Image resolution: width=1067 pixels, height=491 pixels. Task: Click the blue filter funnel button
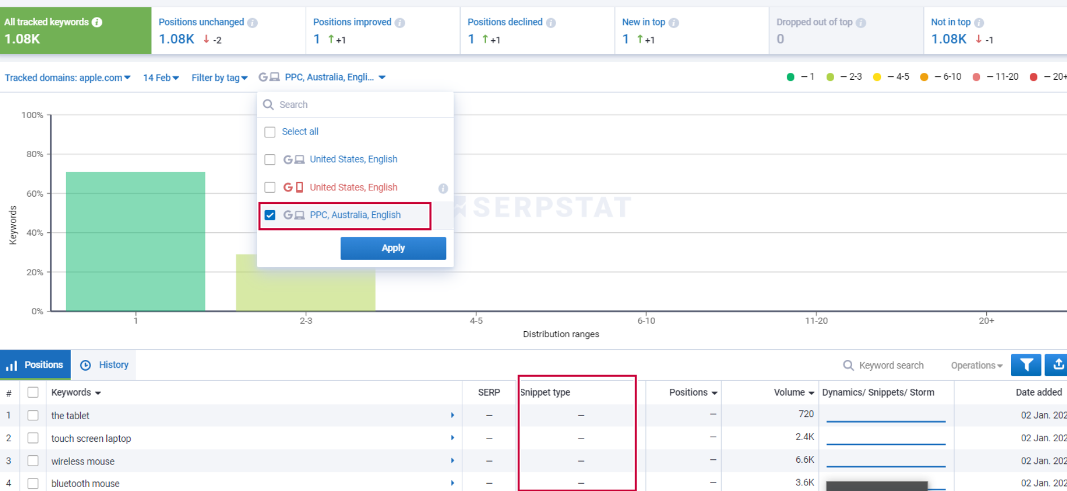[1026, 365]
